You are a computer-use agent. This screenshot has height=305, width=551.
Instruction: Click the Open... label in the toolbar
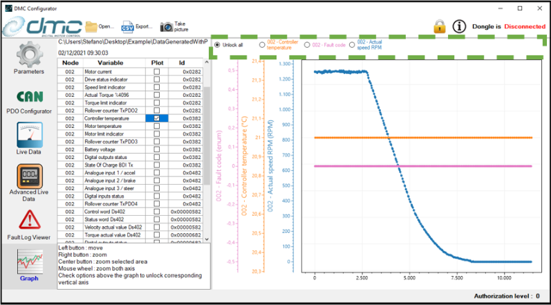click(106, 26)
